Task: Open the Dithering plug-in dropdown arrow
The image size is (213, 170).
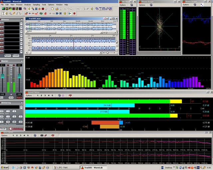Action: (21, 107)
